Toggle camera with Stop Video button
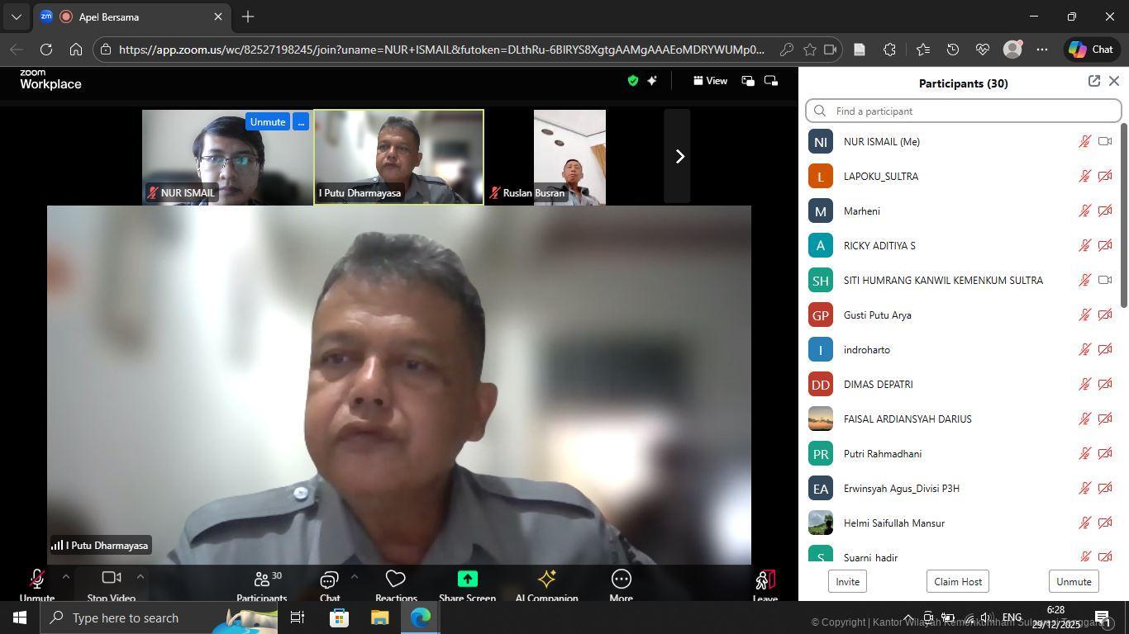This screenshot has height=634, width=1129. click(111, 578)
